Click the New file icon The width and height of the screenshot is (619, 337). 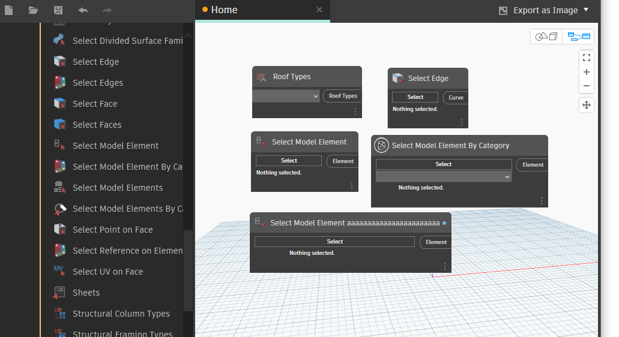(x=8, y=10)
